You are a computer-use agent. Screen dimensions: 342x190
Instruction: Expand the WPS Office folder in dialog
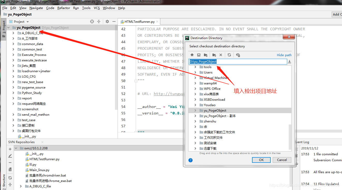[195, 89]
